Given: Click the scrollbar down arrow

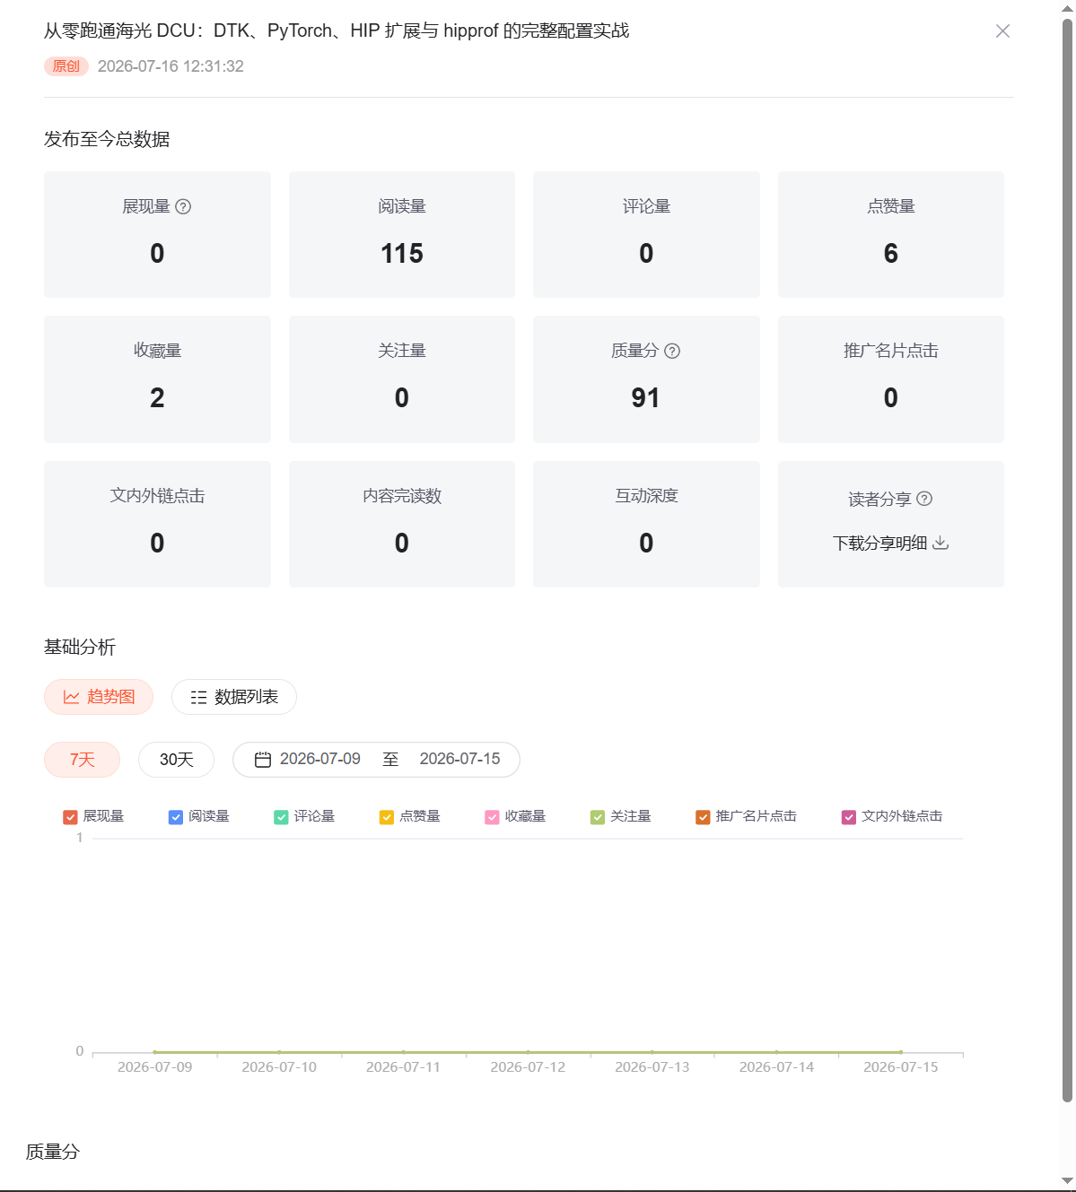Looking at the screenshot, I should [x=1068, y=1180].
